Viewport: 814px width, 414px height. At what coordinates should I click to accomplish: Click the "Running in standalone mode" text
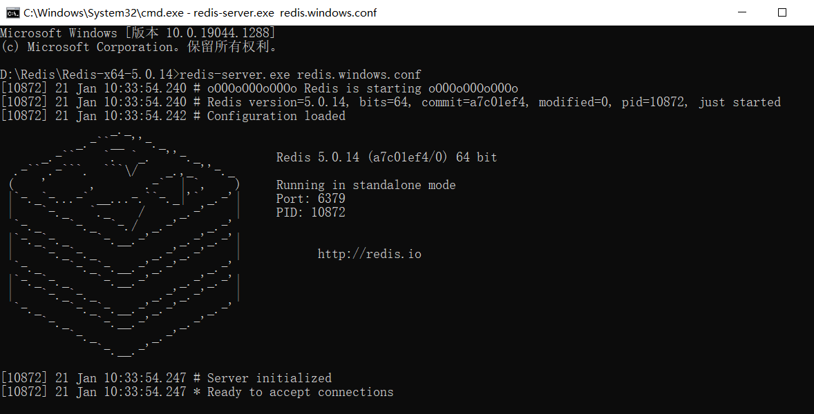[x=366, y=185]
